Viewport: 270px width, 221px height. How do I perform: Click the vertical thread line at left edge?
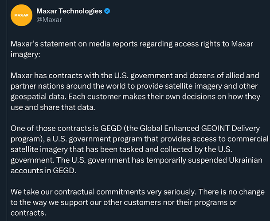pyautogui.click(x=7, y=110)
